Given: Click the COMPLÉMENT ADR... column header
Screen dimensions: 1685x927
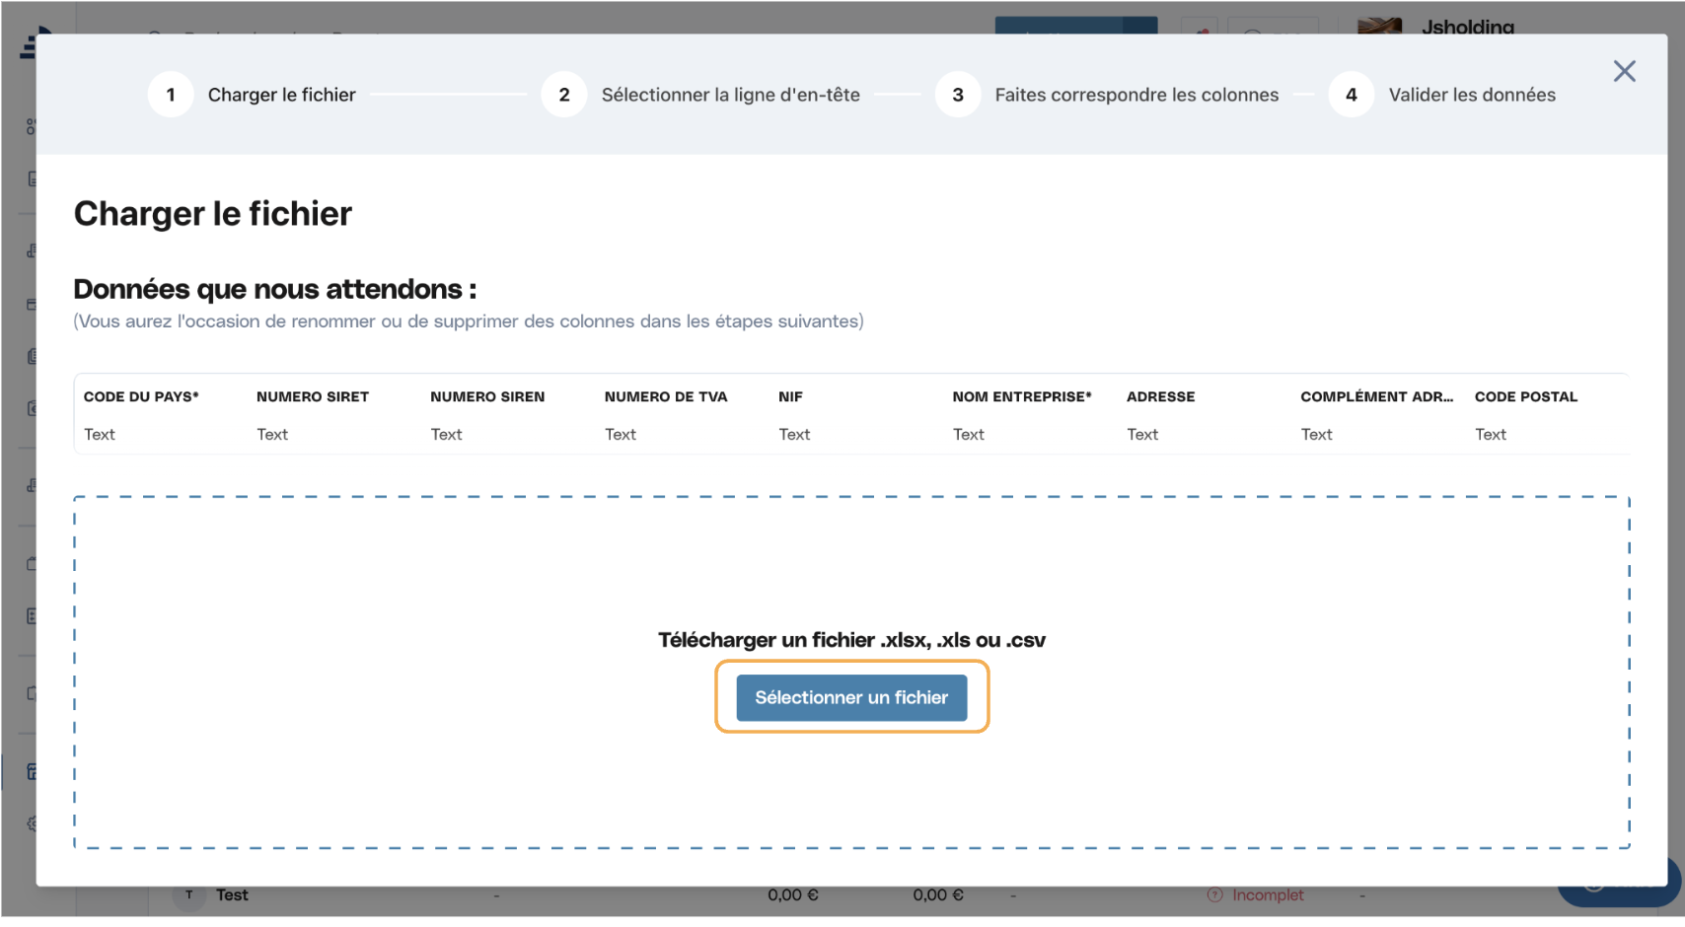Looking at the screenshot, I should (x=1376, y=396).
